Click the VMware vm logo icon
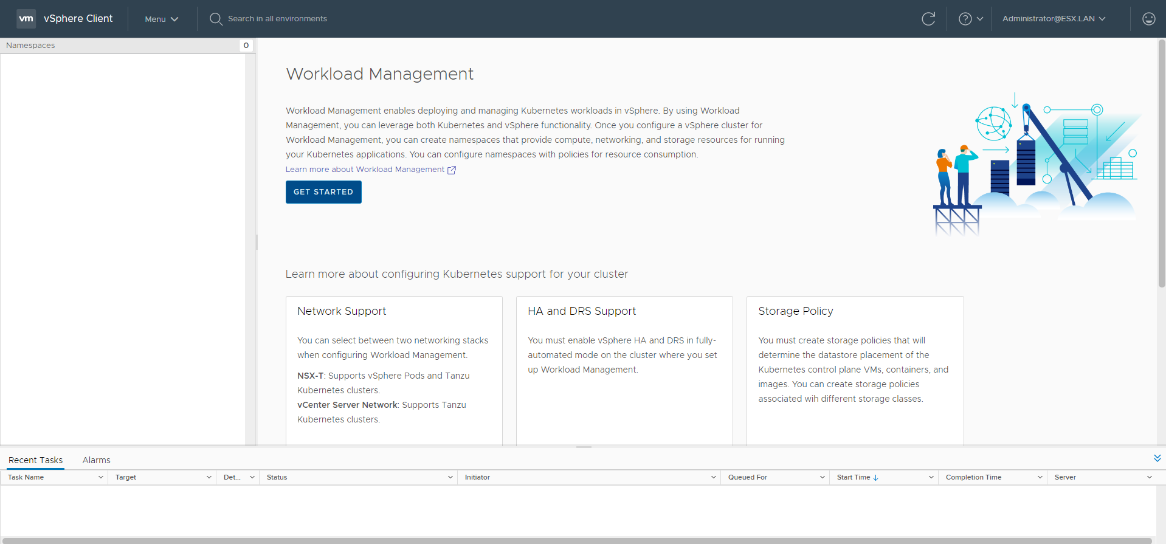This screenshot has width=1166, height=544. coord(26,19)
